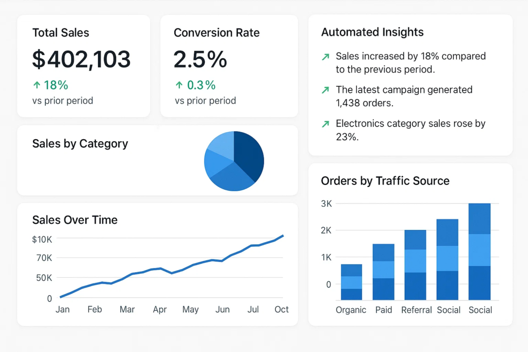Click the Orders by Traffic Source title
Screen dimensions: 528x352
[385, 181]
